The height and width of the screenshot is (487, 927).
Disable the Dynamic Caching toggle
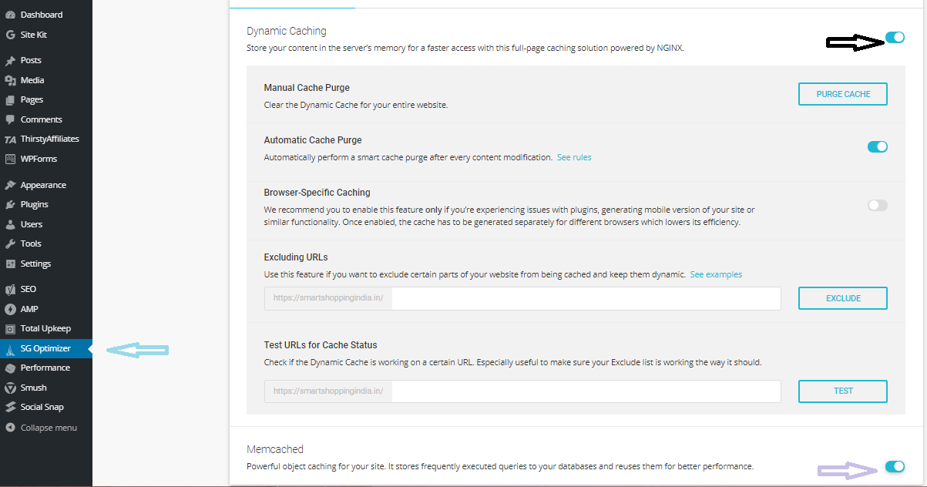(895, 37)
